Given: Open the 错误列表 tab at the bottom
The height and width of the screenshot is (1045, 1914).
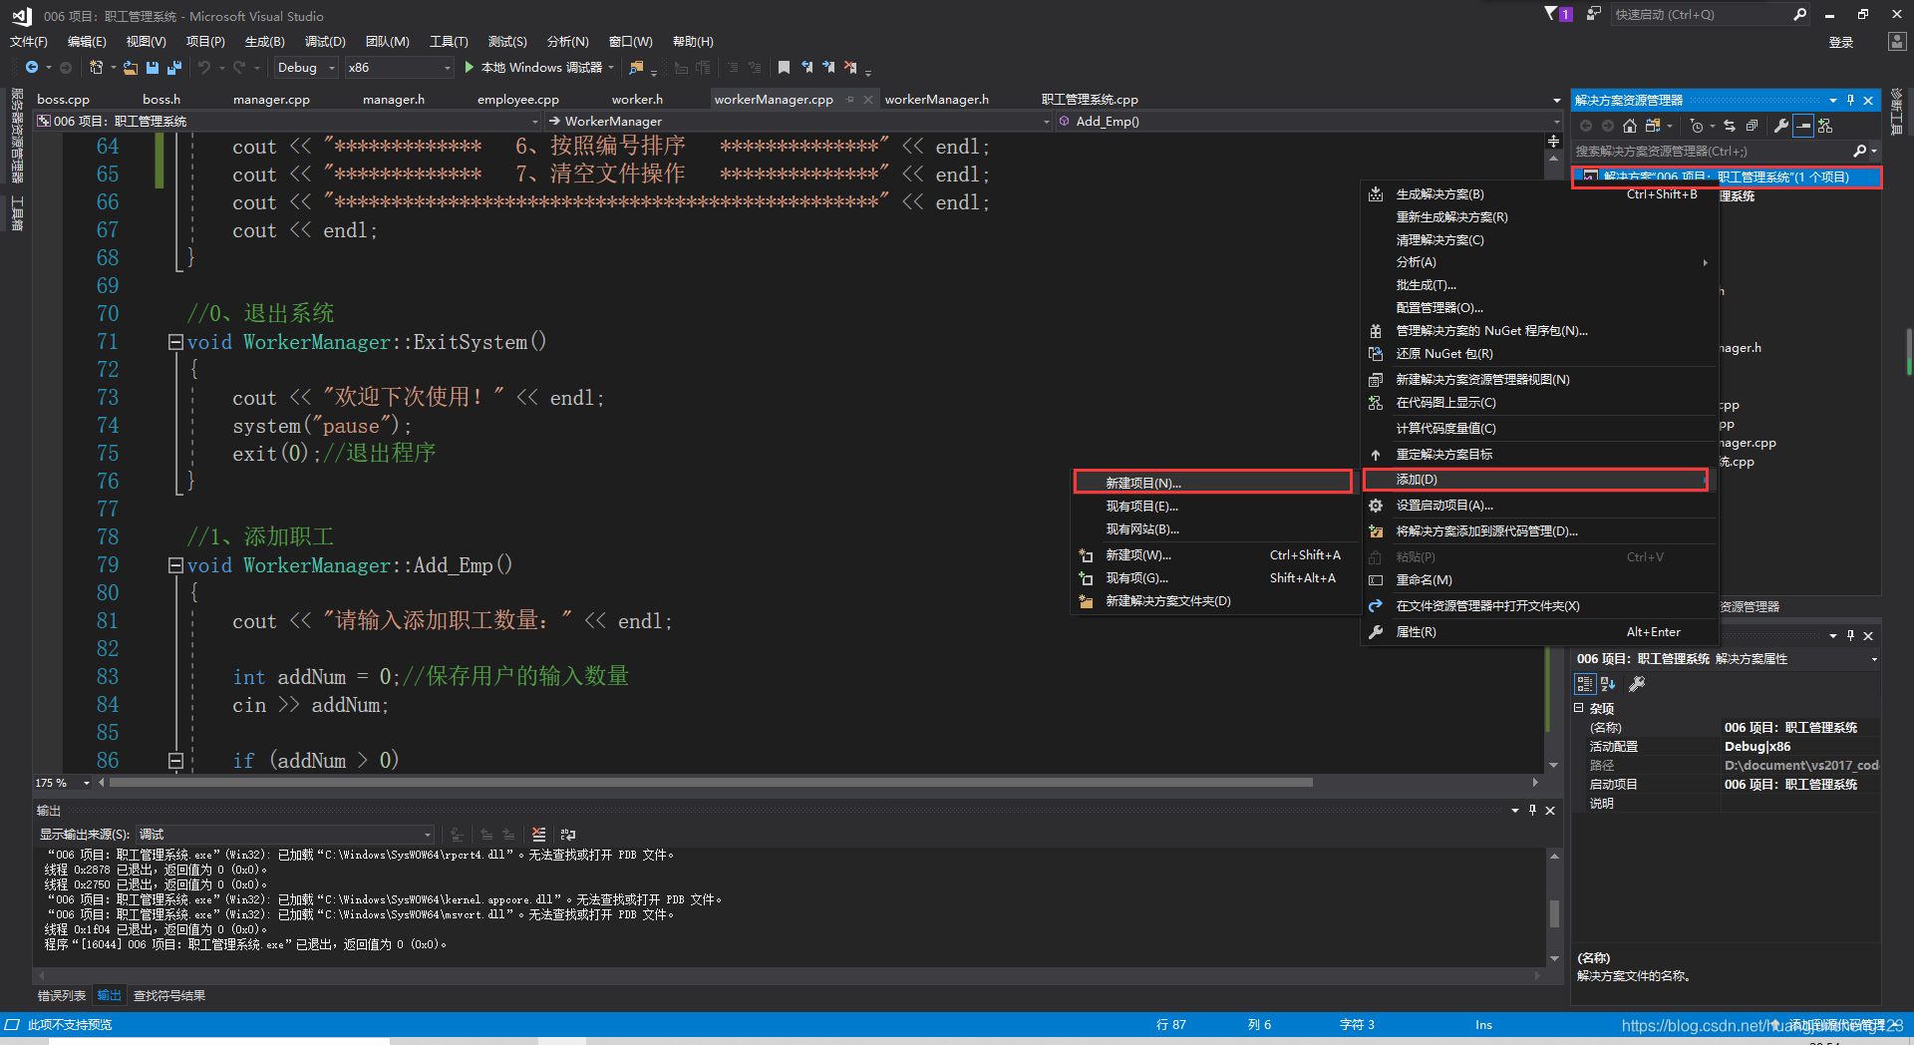Looking at the screenshot, I should tap(62, 996).
